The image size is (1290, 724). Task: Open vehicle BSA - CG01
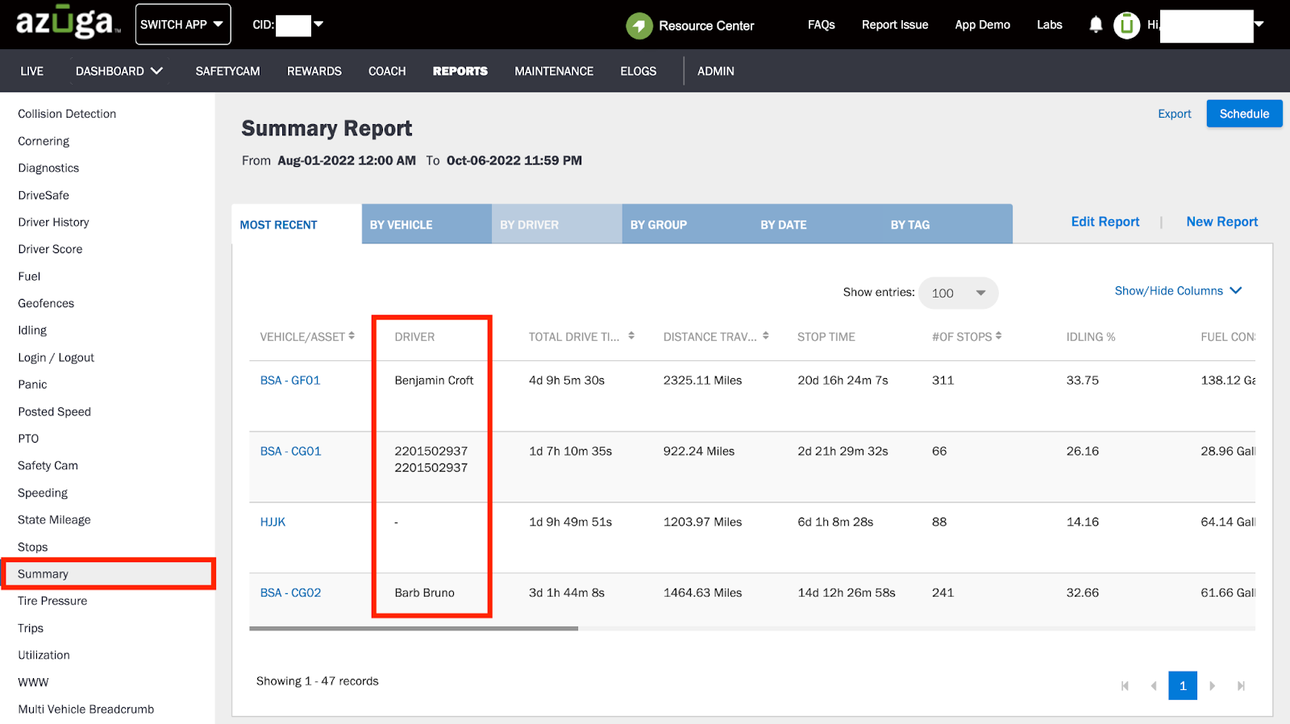pos(290,451)
